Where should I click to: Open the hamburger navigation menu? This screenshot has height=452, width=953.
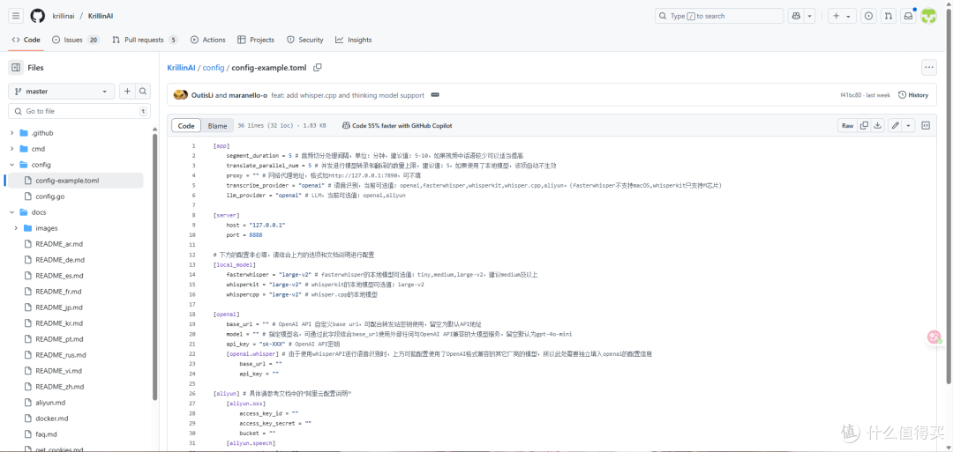point(17,17)
